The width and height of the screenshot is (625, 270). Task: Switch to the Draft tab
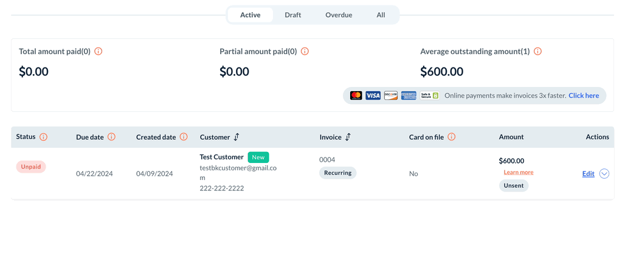(293, 15)
